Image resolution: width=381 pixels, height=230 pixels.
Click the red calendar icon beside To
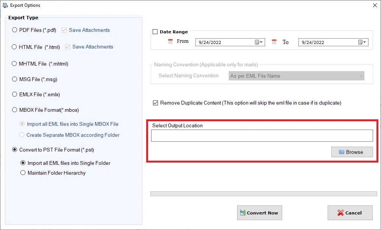(x=274, y=42)
